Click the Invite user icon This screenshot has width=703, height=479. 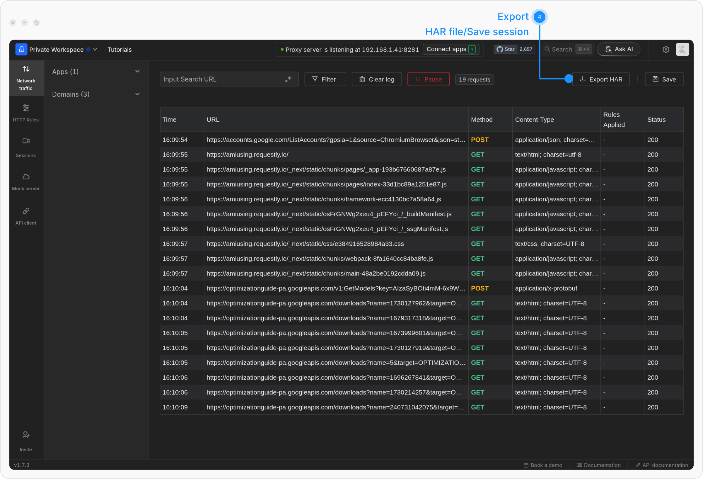26,435
